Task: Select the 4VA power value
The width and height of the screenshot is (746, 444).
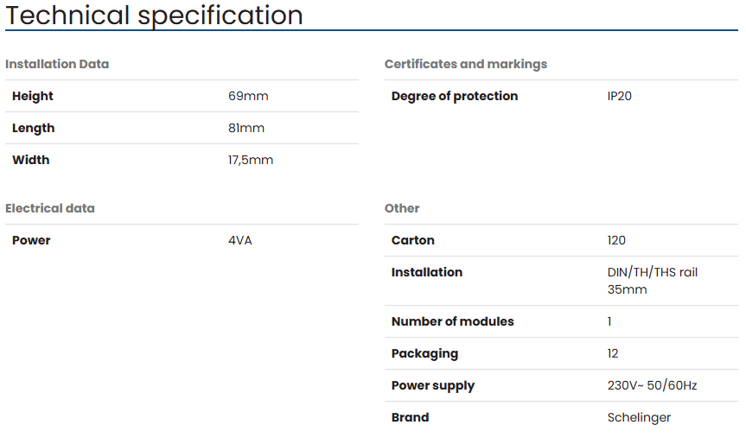Action: coord(240,240)
